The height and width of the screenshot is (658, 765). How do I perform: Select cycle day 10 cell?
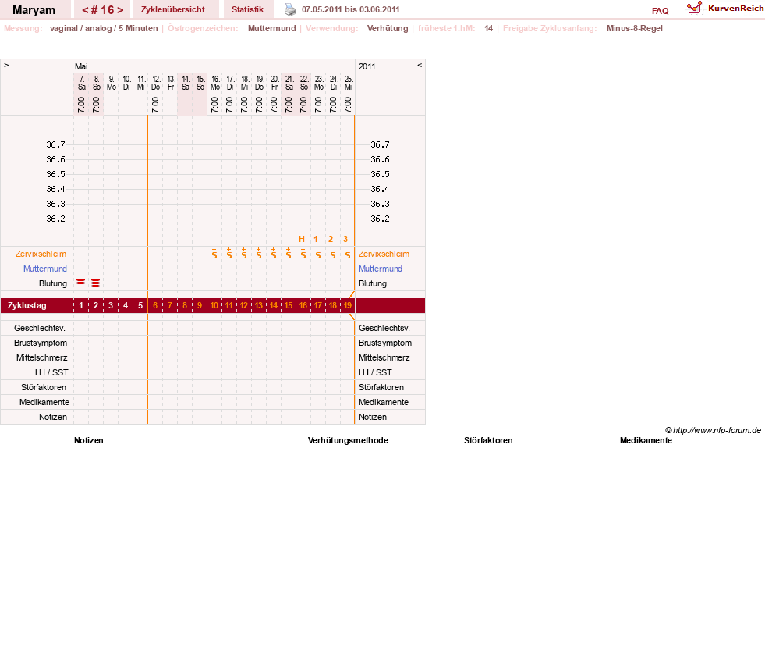coord(214,305)
